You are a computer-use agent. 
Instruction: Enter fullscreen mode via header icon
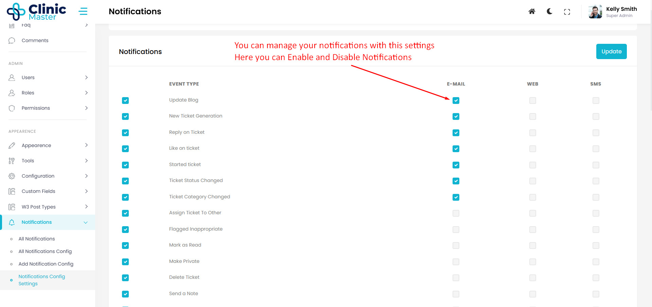567,12
